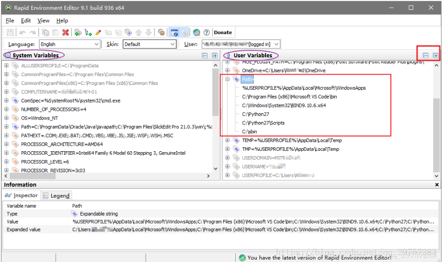Click User Variables vertical scrollbar thumb
The width and height of the screenshot is (442, 262).
click(436, 135)
